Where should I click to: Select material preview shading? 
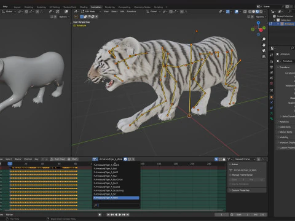[x=258, y=12]
